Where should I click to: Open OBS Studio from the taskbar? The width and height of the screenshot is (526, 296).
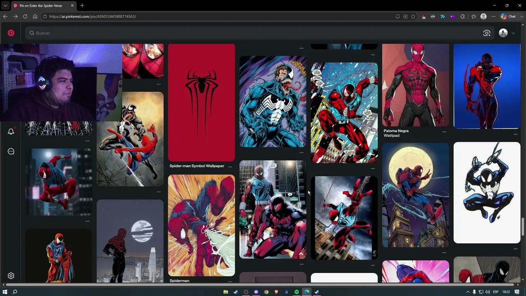coord(246,292)
